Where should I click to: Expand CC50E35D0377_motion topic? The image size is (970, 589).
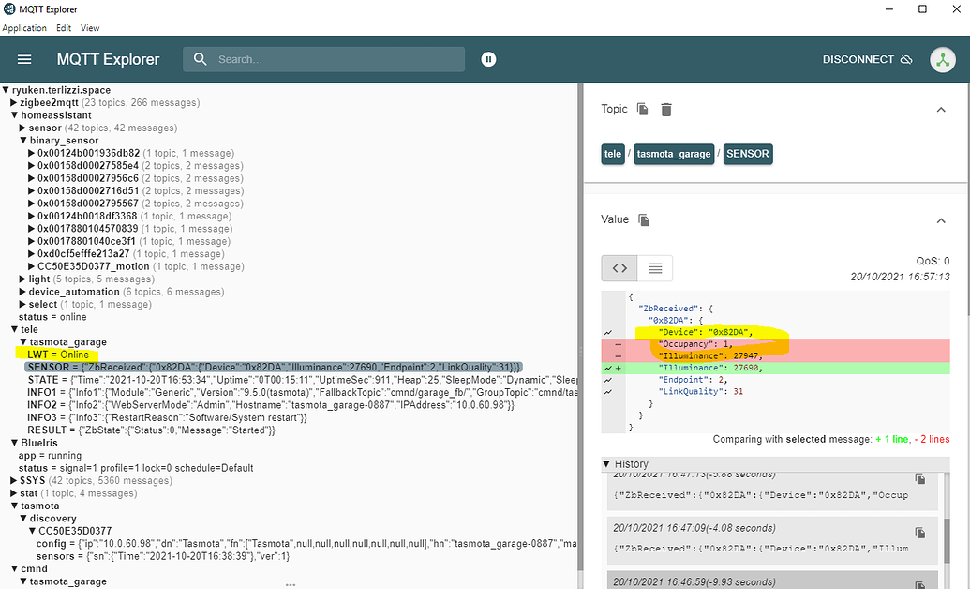tap(32, 266)
